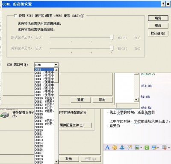Screen dimensions: 171x164
Task: Select COM12 in the port list
Action: point(44,105)
